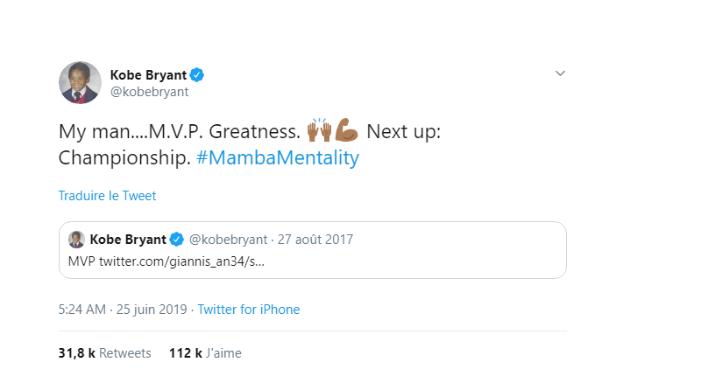Open the quoted tweet's 27 août 2017 date
The width and height of the screenshot is (701, 390).
[x=315, y=240]
